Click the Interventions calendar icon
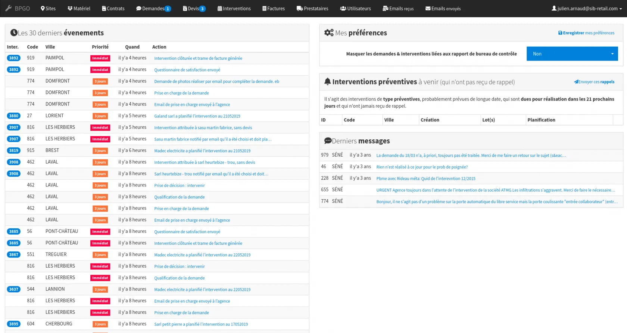Image resolution: width=627 pixels, height=333 pixels. coord(220,8)
